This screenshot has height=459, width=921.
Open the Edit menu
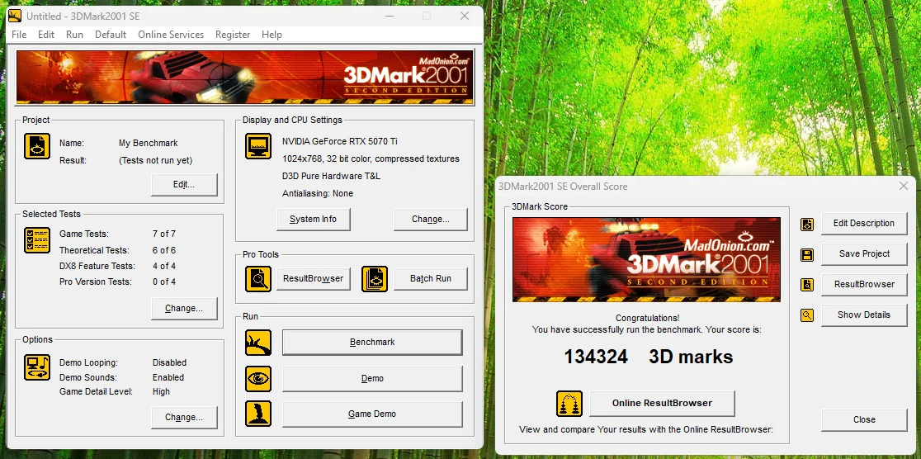pos(46,35)
